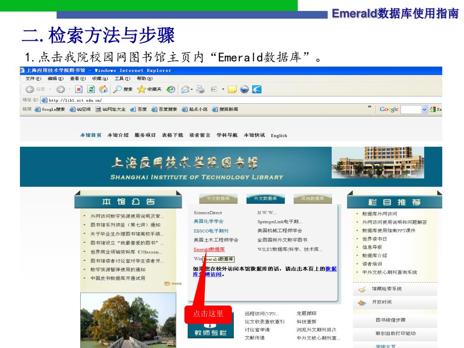Image resolution: width=464 pixels, height=348 pixels.
Task: Open the 美国土木工程师学会 link
Action: [x=216, y=240]
